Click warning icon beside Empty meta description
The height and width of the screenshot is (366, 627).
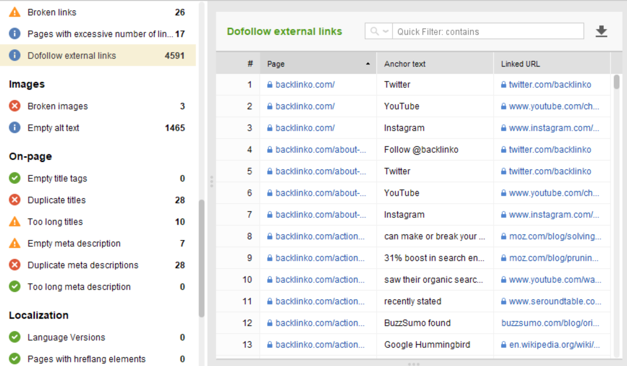pyautogui.click(x=15, y=243)
